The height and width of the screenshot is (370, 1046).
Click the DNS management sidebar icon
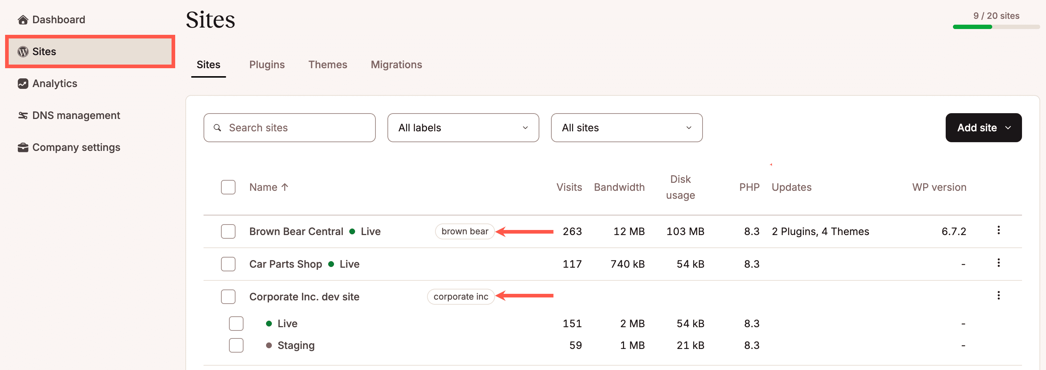click(x=23, y=115)
